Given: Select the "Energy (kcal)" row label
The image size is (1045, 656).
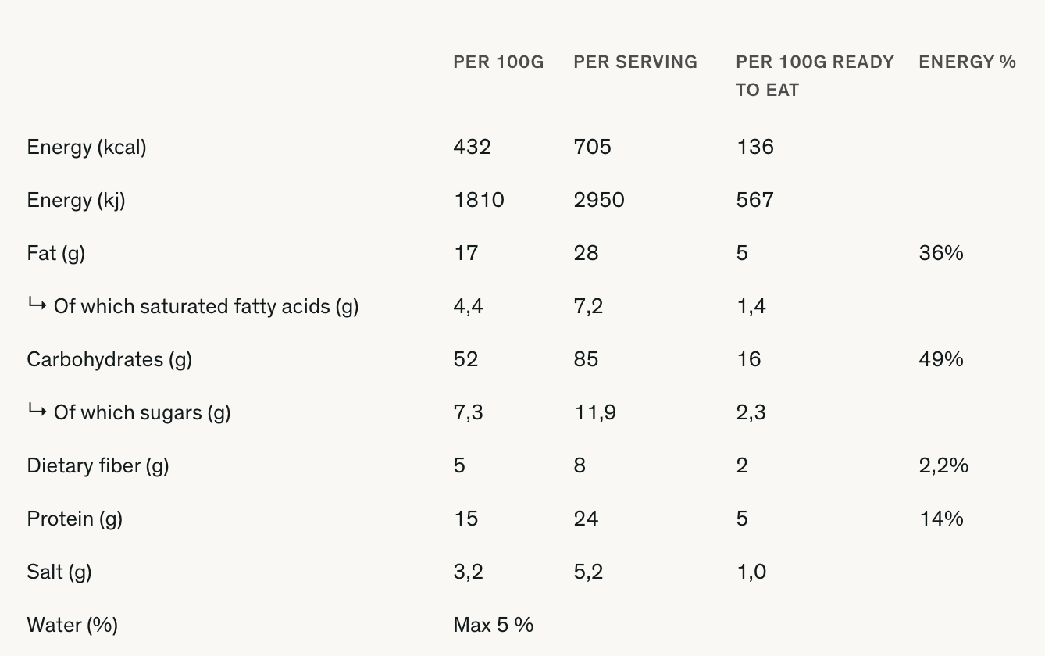Looking at the screenshot, I should point(87,147).
